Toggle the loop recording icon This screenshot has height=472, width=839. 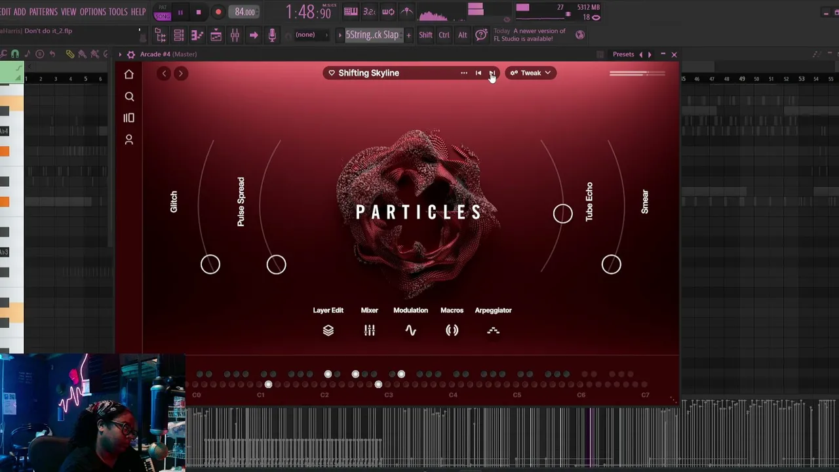click(x=388, y=12)
